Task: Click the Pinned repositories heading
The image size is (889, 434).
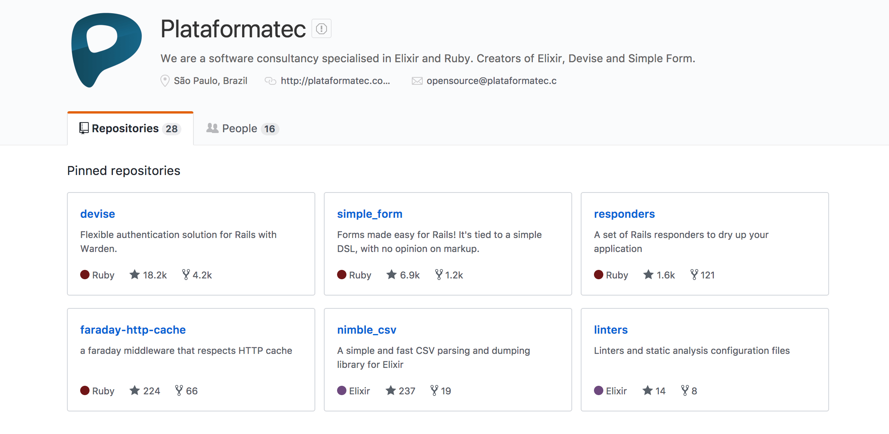Action: [x=124, y=171]
